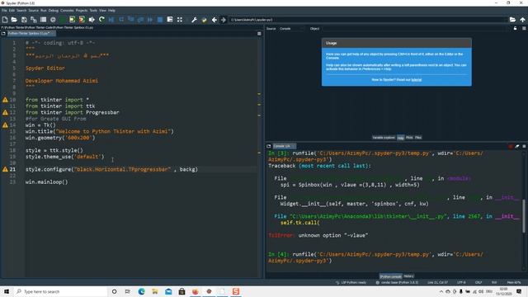Click the console vertical scrollbar handle

tap(524, 216)
